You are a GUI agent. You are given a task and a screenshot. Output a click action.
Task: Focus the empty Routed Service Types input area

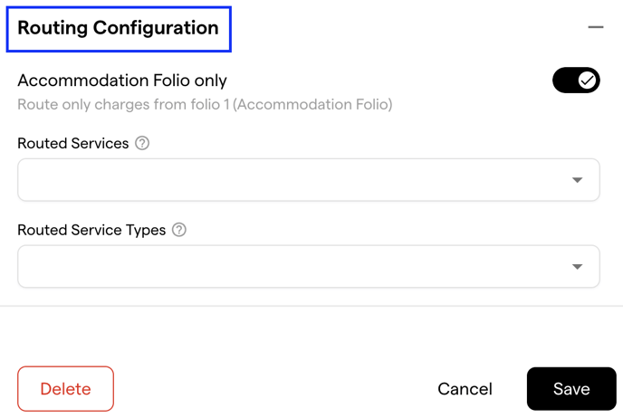(x=294, y=266)
